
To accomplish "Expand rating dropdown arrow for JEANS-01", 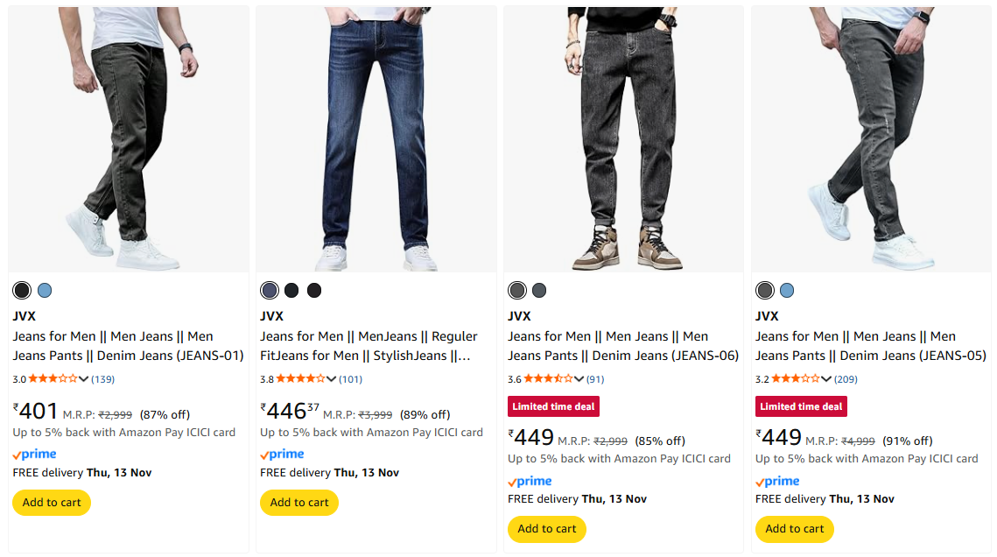I will [84, 379].
